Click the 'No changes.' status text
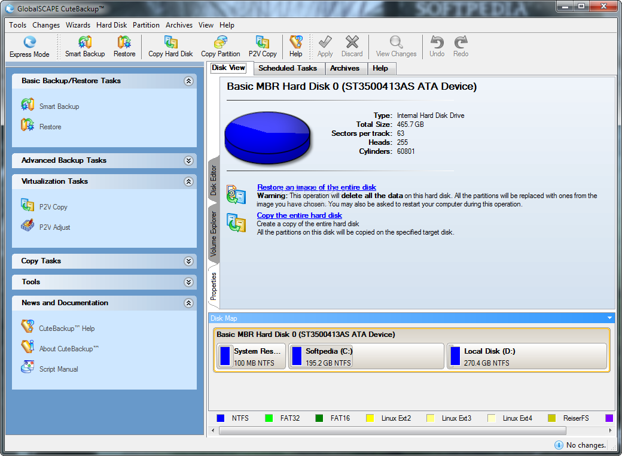Image resolution: width=622 pixels, height=456 pixels. (586, 445)
